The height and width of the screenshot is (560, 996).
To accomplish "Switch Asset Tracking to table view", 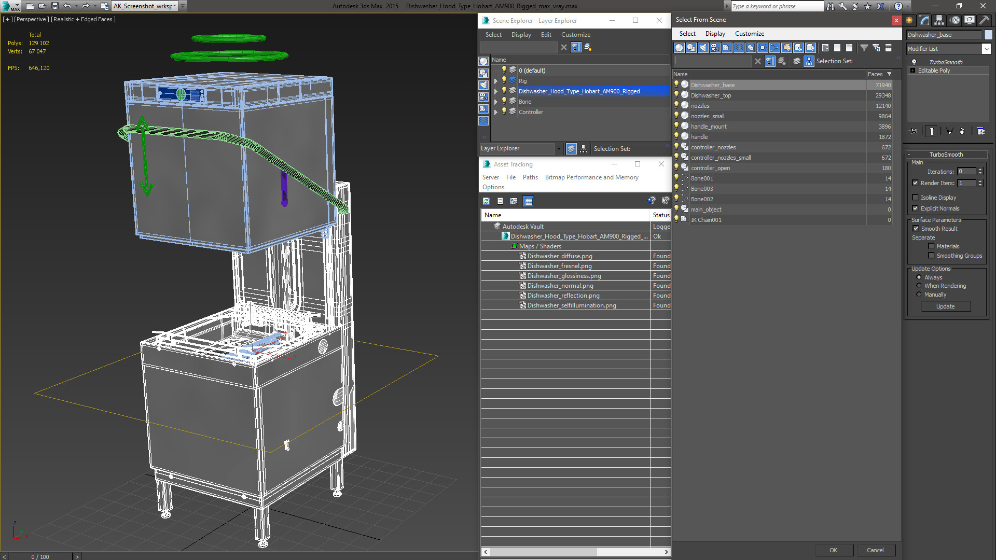I will (x=528, y=201).
